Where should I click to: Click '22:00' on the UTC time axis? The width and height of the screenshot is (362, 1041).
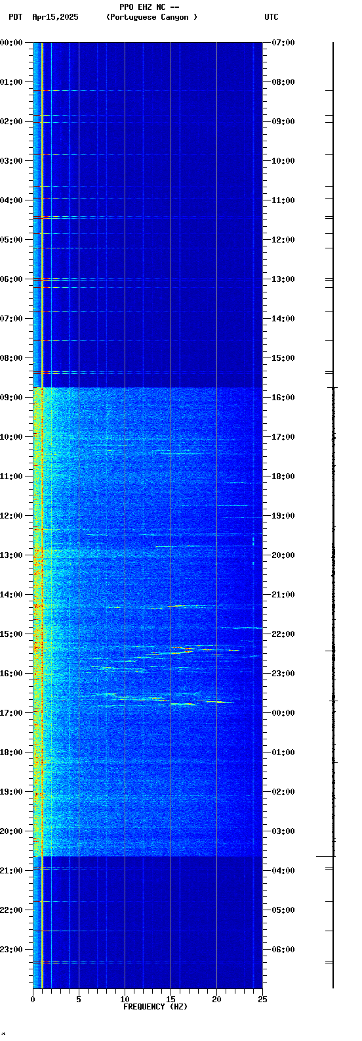click(283, 634)
